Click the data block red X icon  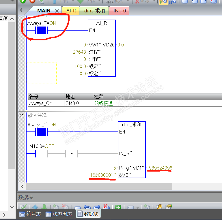106,207
